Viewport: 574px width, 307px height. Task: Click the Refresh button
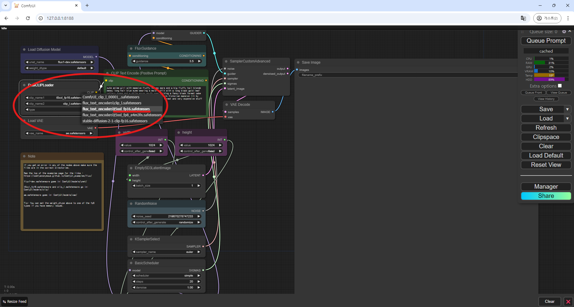[546, 128]
